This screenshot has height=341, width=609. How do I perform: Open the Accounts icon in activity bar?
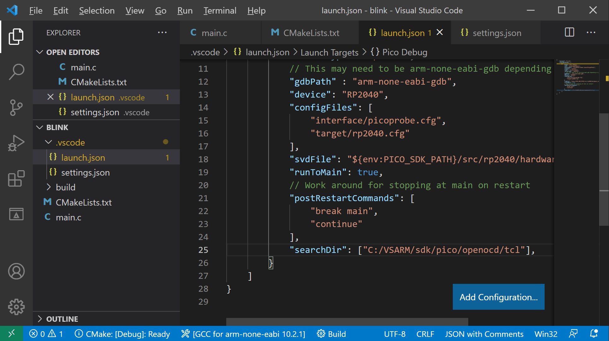tap(16, 271)
